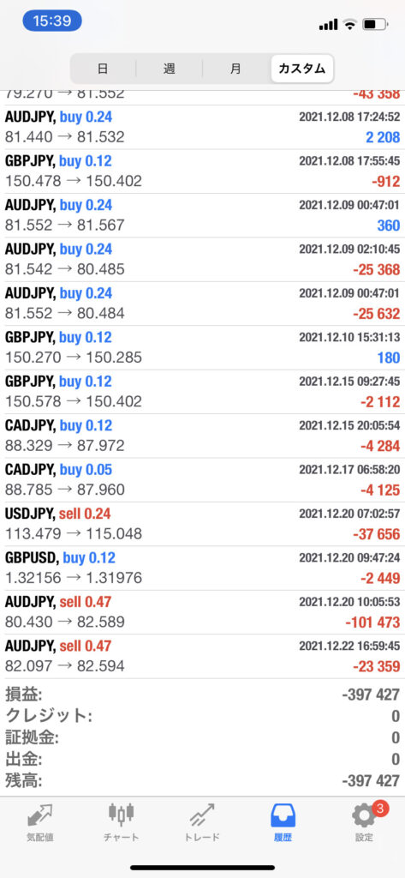Open the 気配値 quotes icon
Screen dimensions: 405x878
[39, 816]
